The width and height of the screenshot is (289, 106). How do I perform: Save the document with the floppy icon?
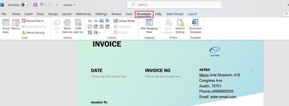pyautogui.click(x=35, y=5)
